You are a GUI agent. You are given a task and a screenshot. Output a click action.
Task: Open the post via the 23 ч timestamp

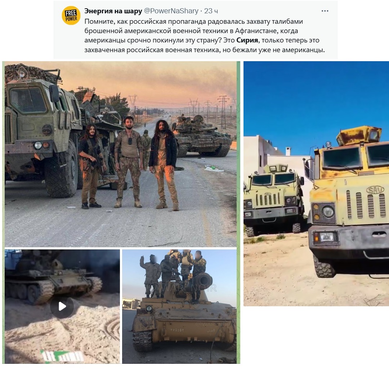tap(211, 11)
